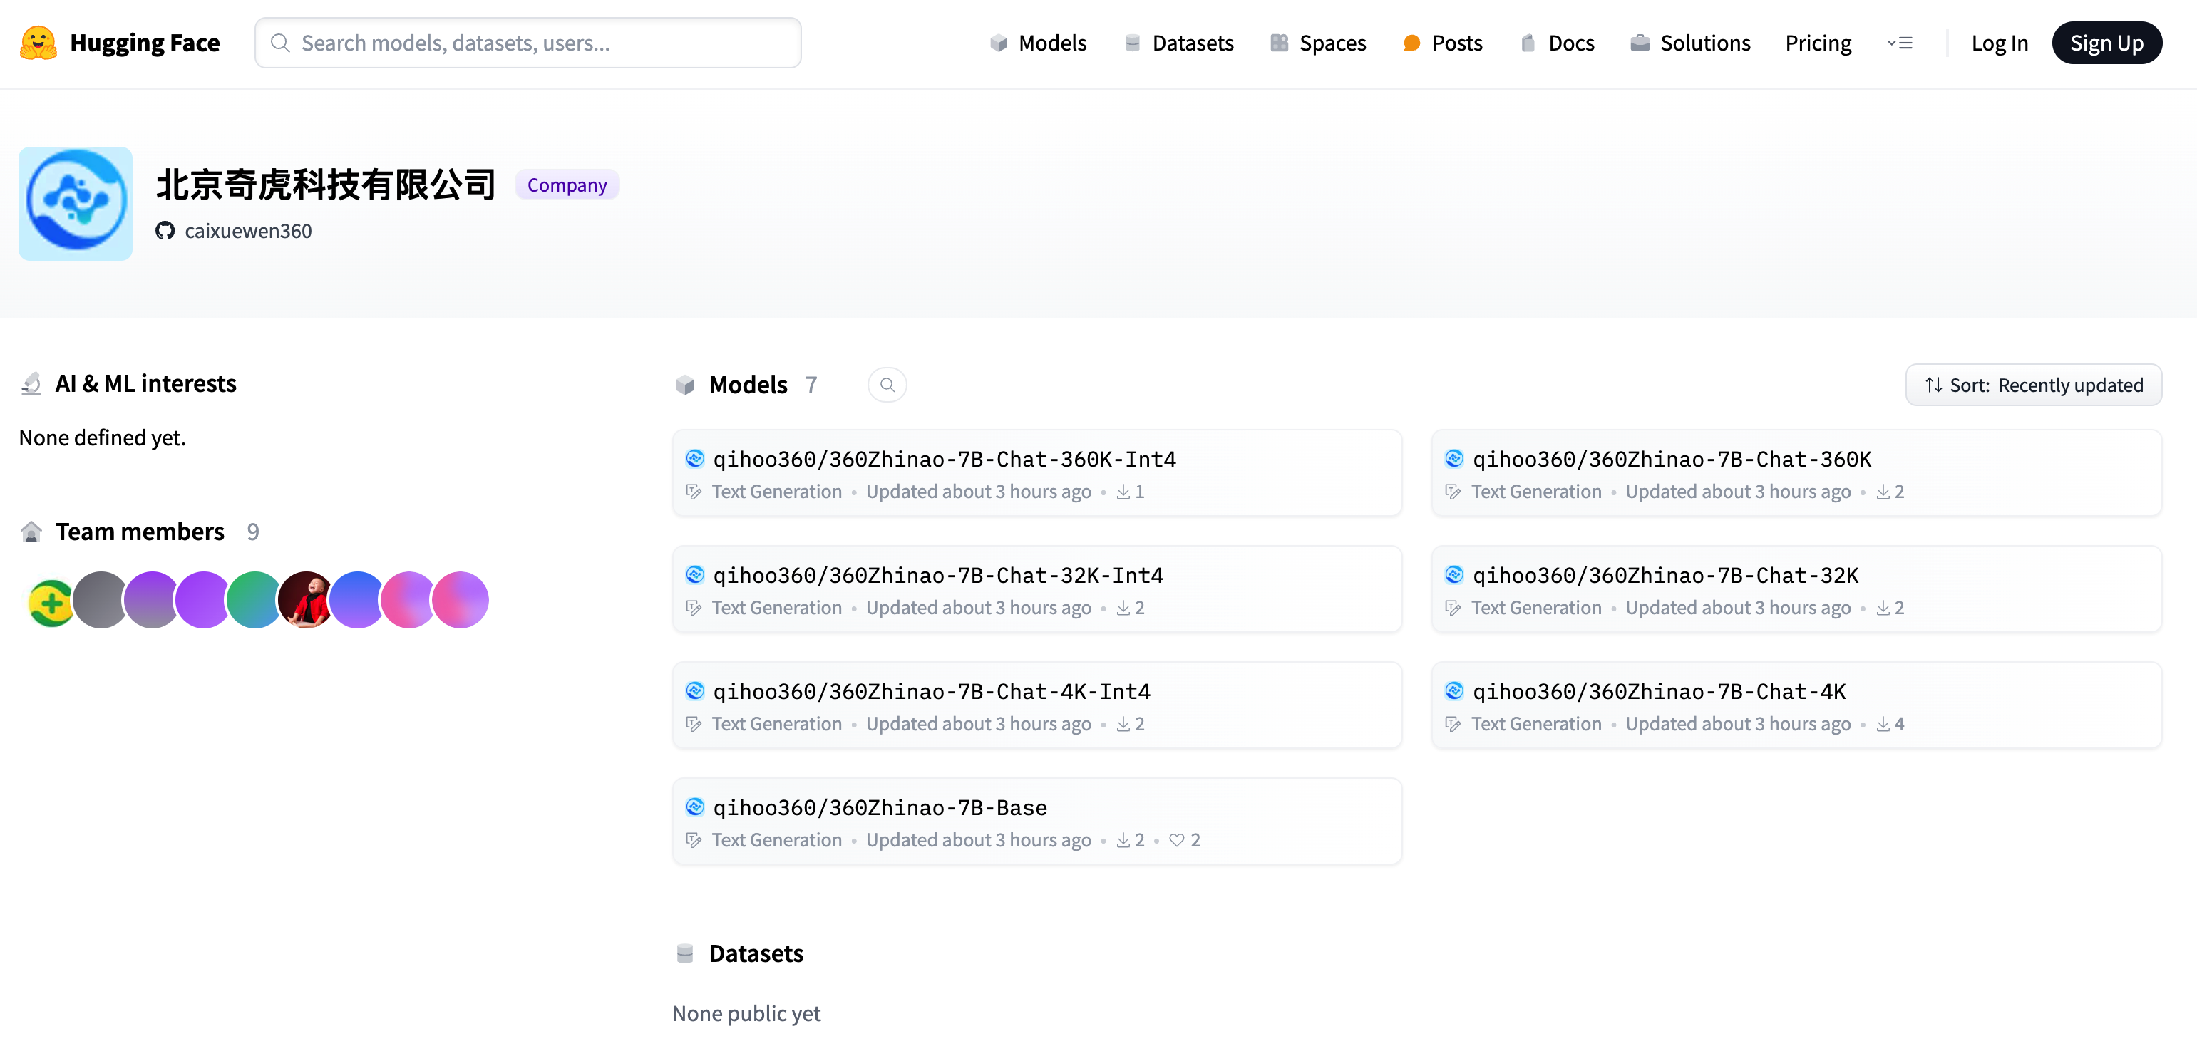Click the organization avatar logo
This screenshot has width=2197, height=1046.
(76, 204)
